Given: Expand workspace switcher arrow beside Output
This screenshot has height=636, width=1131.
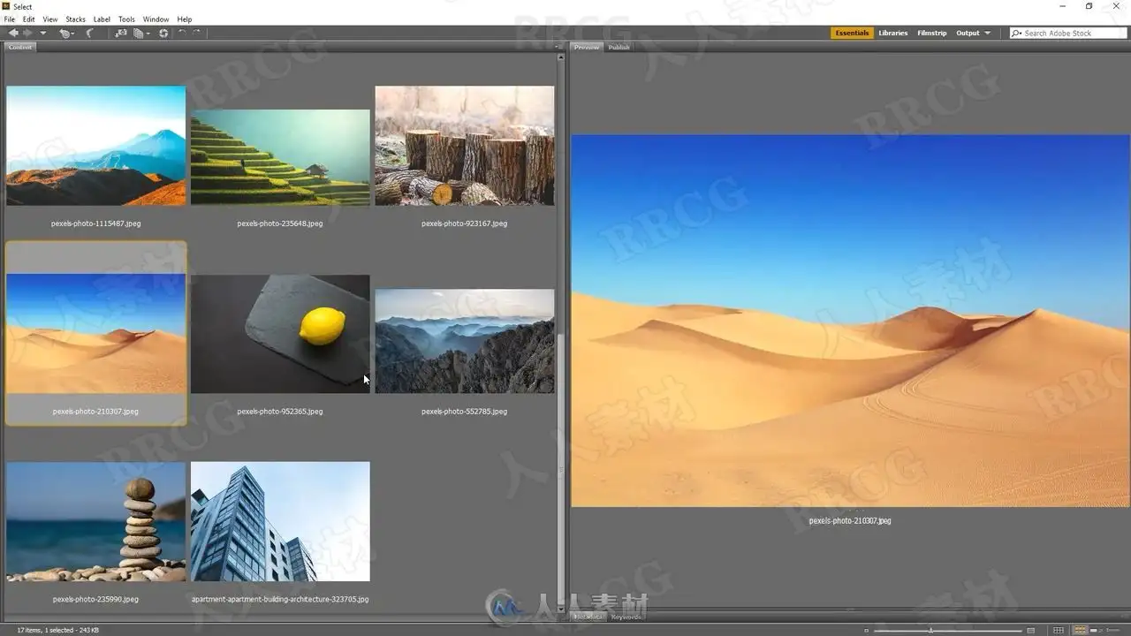Looking at the screenshot, I should coord(988,34).
